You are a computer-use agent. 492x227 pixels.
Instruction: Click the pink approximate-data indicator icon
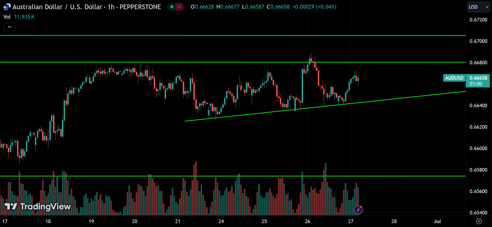[179, 7]
